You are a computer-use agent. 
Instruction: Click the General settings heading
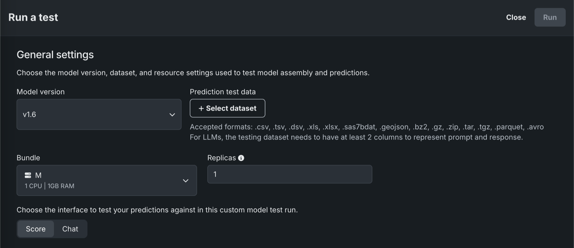coord(55,55)
